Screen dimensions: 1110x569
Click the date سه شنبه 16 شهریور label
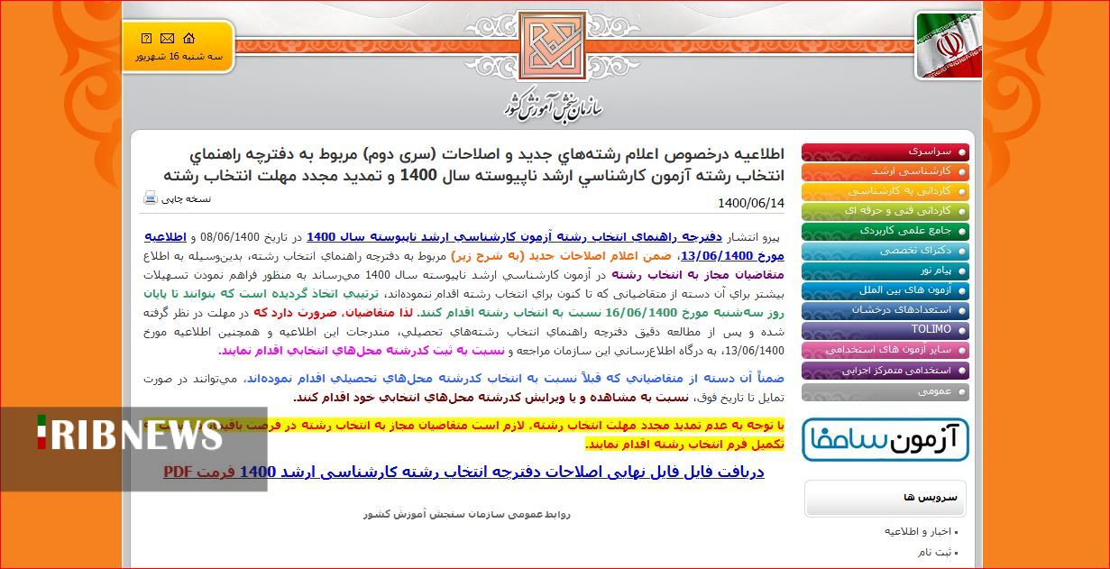click(x=179, y=57)
